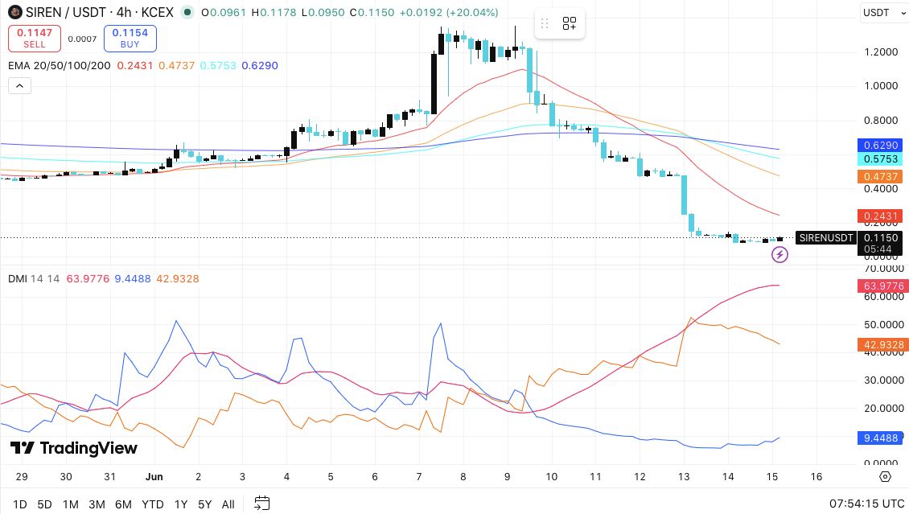Click the 07:54:15 UTC timezone clock

point(866,504)
